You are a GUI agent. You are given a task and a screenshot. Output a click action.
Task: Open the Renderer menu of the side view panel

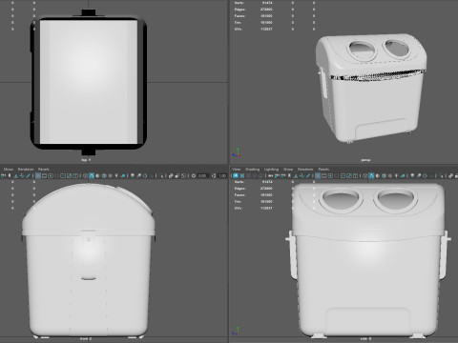(305, 169)
